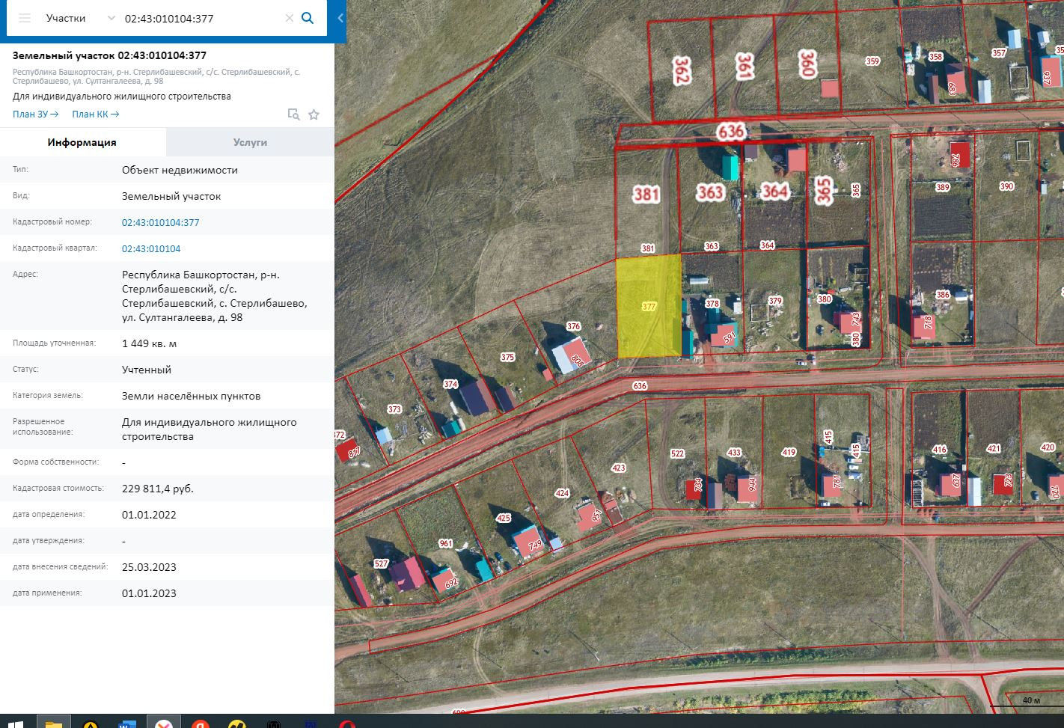Open File Explorer from the taskbar
The image size is (1064, 728).
pos(53,723)
